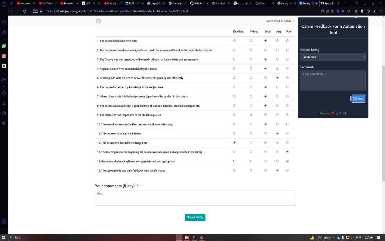Rate question 13 as Good
Screen dimensions: 385x241
pos(266,152)
